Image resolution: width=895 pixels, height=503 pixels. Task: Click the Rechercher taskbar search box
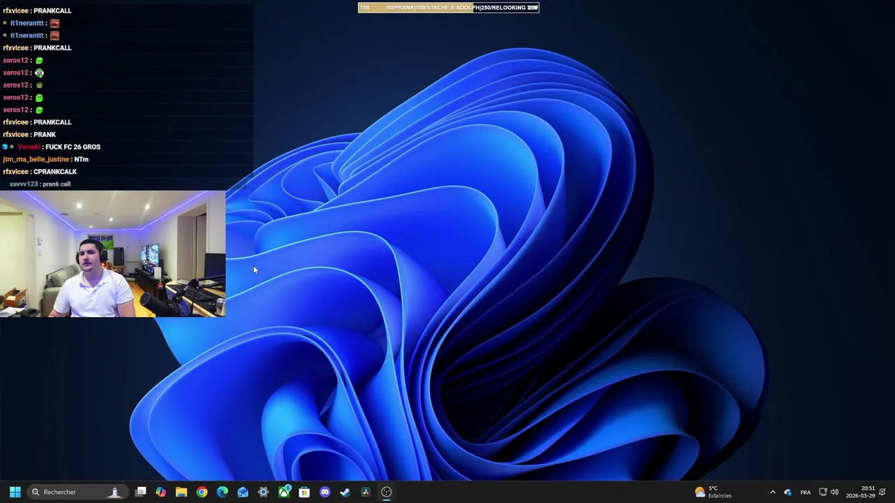[x=77, y=492]
